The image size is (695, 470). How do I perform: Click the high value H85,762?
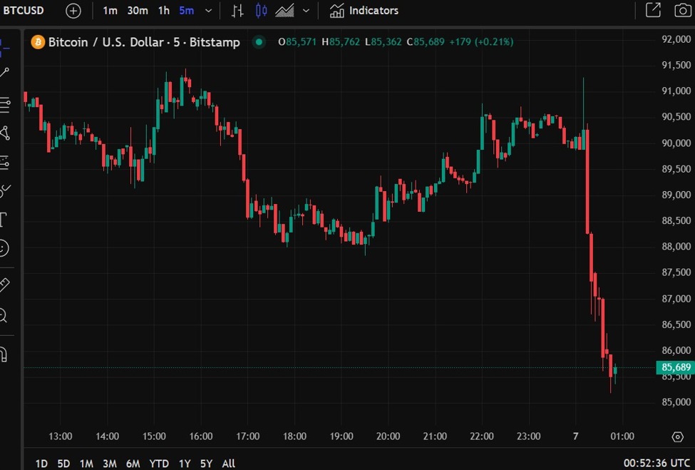pyautogui.click(x=341, y=42)
